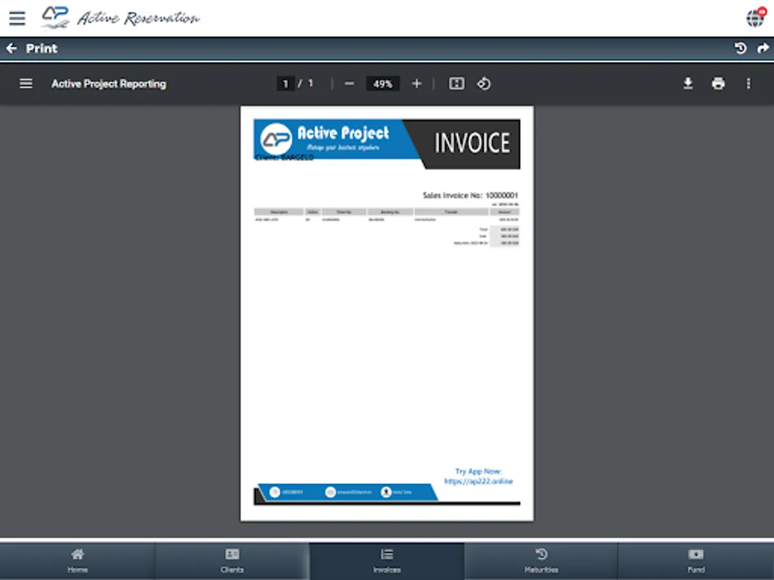774x580 pixels.
Task: Open the PDF viewer overflow menu
Action: pyautogui.click(x=748, y=84)
